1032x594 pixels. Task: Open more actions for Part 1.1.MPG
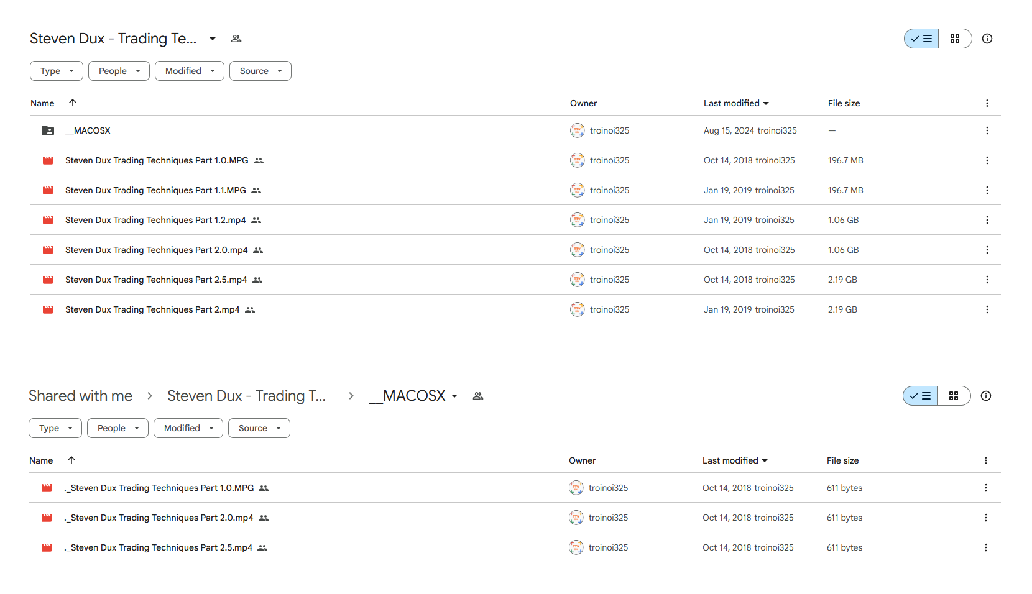click(987, 190)
